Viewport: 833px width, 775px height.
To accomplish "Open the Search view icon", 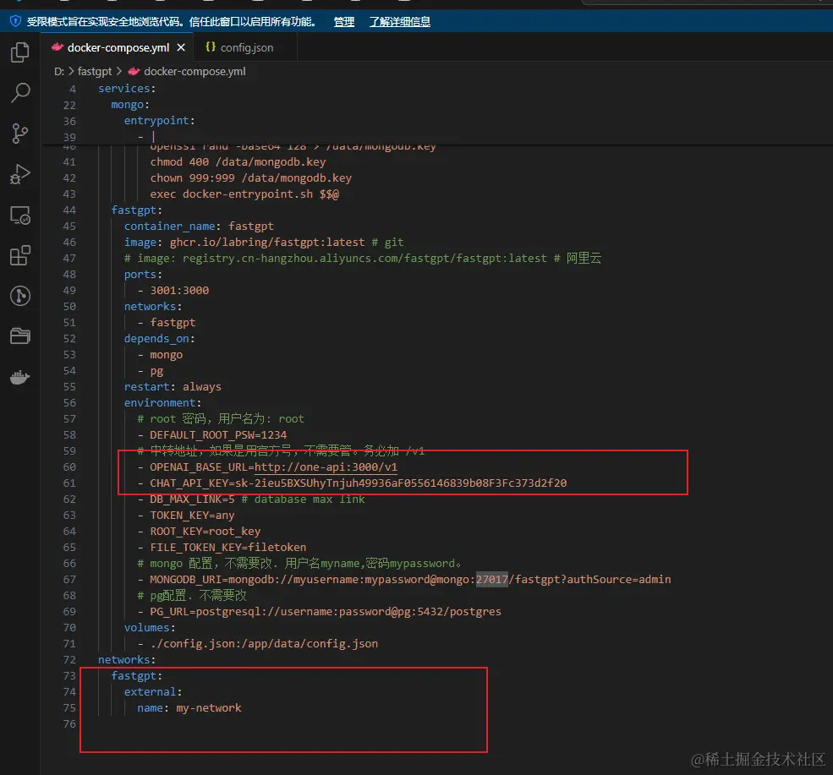I will tap(20, 92).
